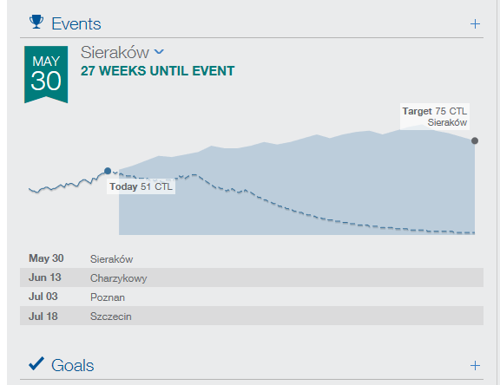Click the Goals section heading
This screenshot has height=385, width=500.
(73, 365)
